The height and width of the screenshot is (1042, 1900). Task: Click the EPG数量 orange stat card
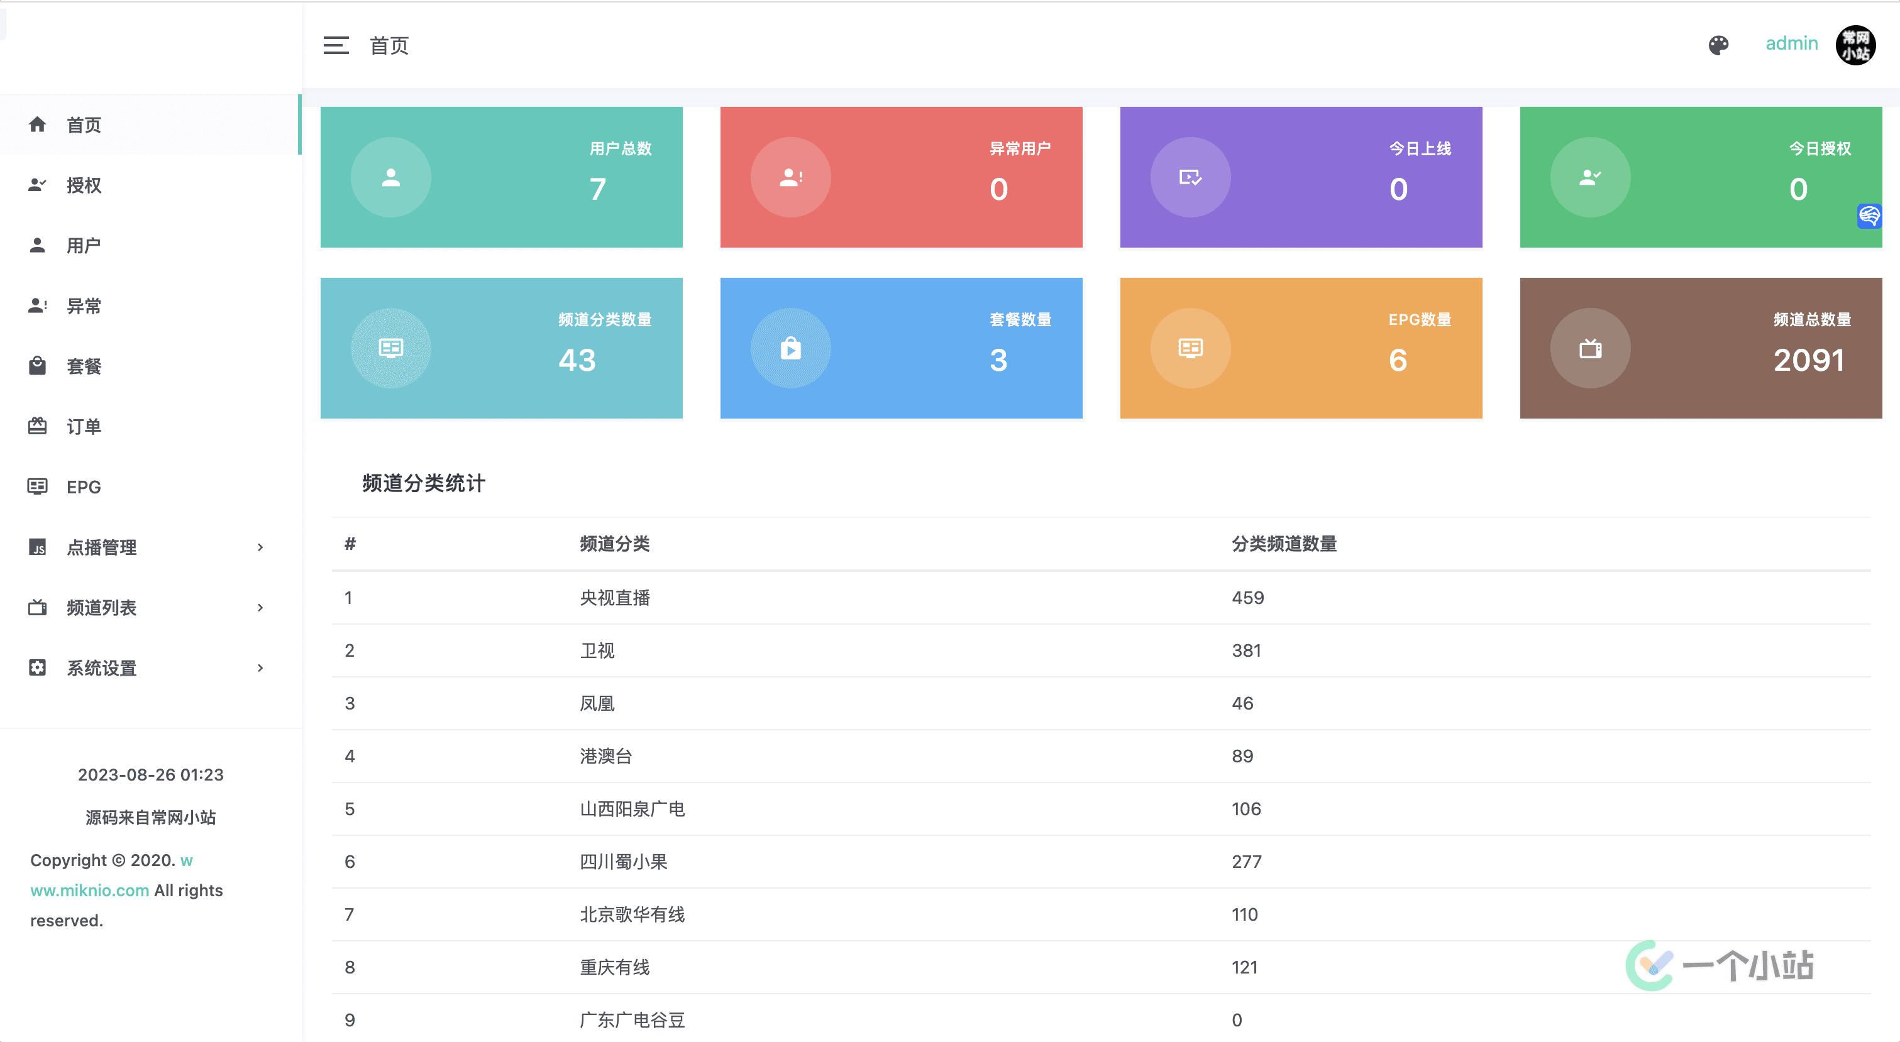1300,348
